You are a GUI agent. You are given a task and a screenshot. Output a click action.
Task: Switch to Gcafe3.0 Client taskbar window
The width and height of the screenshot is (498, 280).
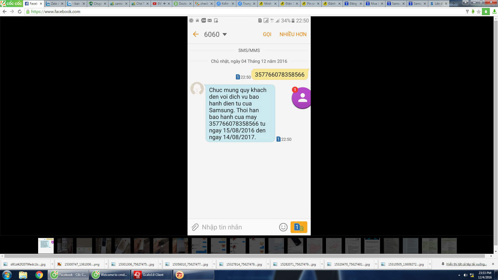pyautogui.click(x=152, y=275)
